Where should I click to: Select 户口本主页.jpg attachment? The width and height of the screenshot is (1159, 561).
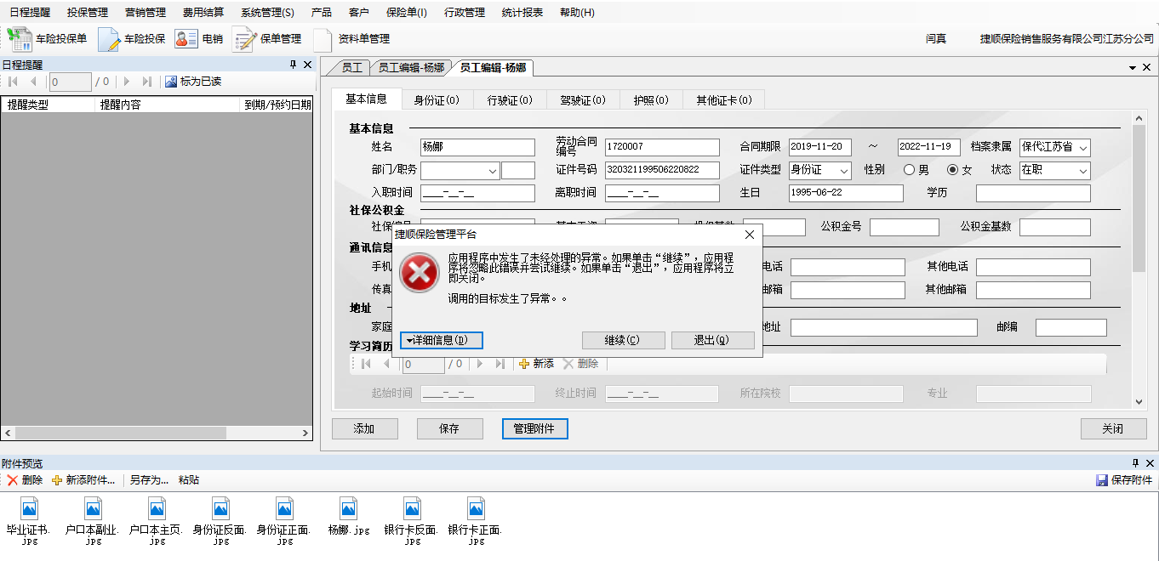[157, 520]
